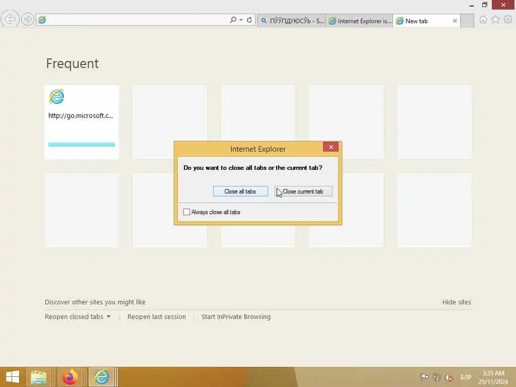
Task: Click the search magnifier in address bar
Action: point(233,20)
